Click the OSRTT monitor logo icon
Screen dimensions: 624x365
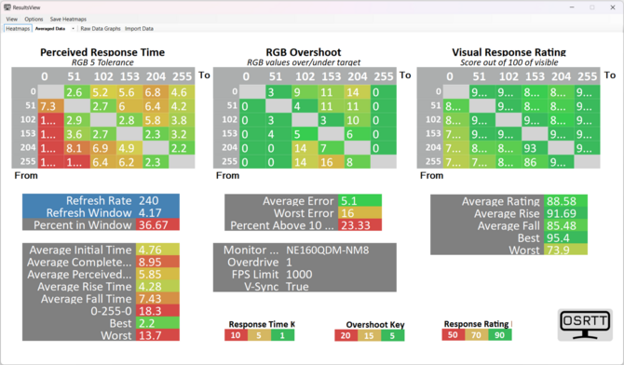tap(585, 325)
